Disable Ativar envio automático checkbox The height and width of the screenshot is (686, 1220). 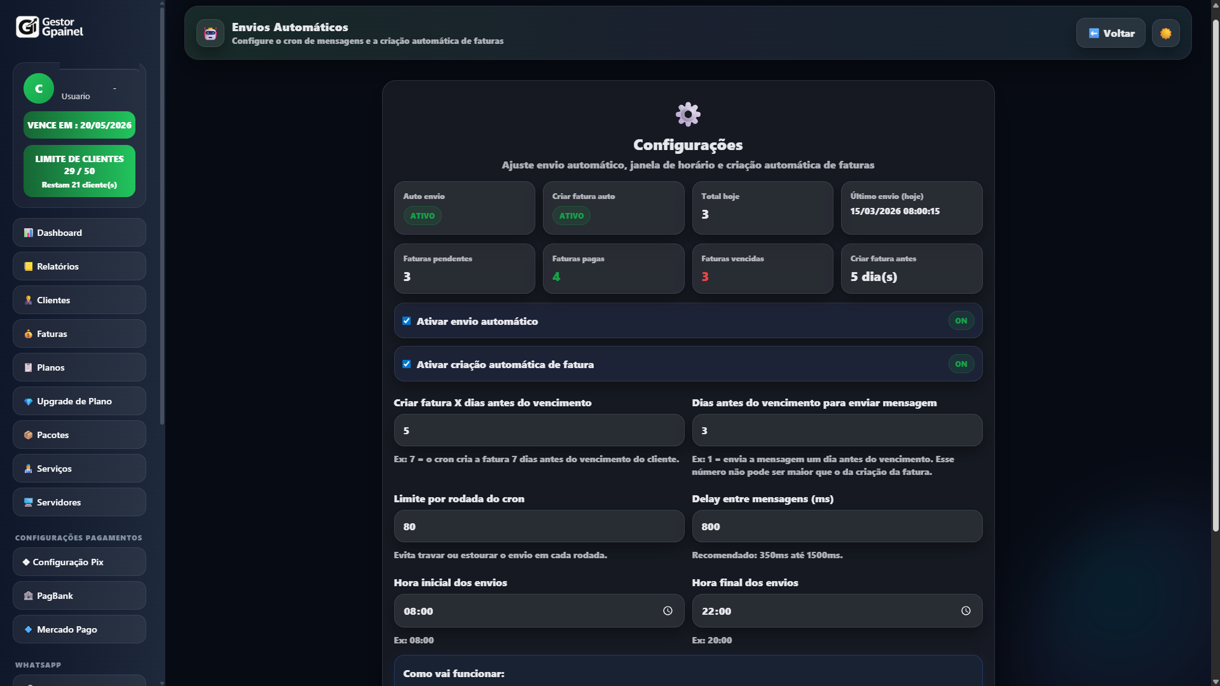pyautogui.click(x=407, y=320)
